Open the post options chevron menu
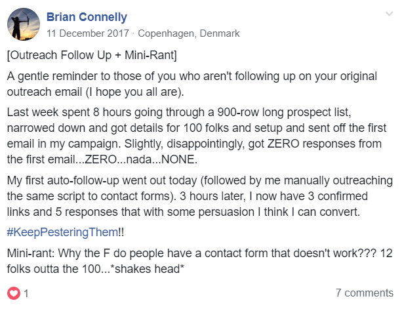Viewport: 402px width, 309px height. (x=389, y=14)
